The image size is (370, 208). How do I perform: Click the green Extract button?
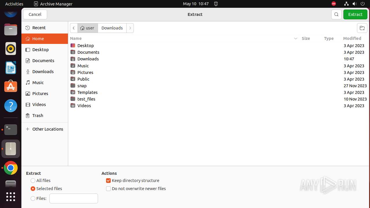355,14
